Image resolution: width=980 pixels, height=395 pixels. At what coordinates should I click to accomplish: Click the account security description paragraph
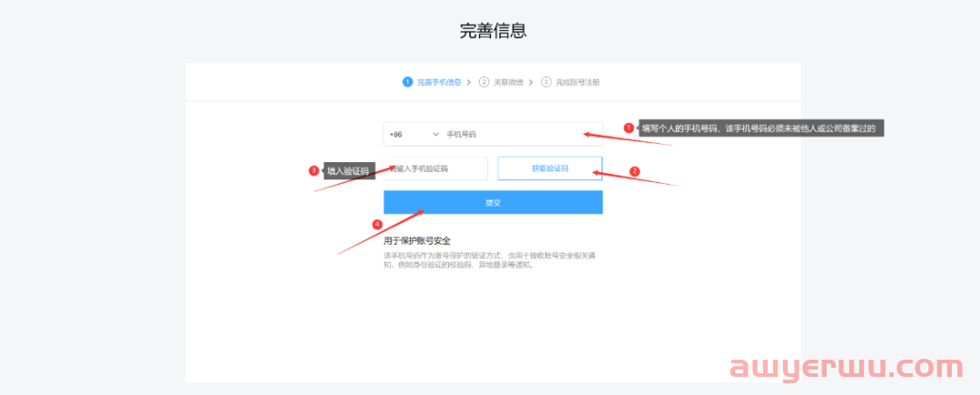point(489,260)
